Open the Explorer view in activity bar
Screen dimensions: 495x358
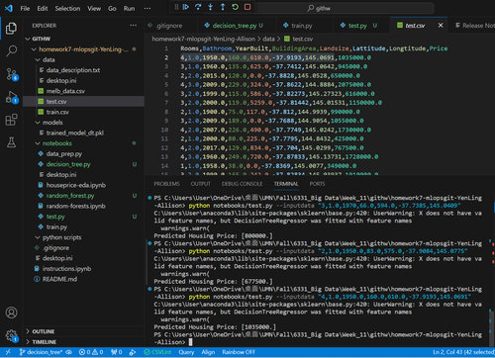(x=11, y=29)
